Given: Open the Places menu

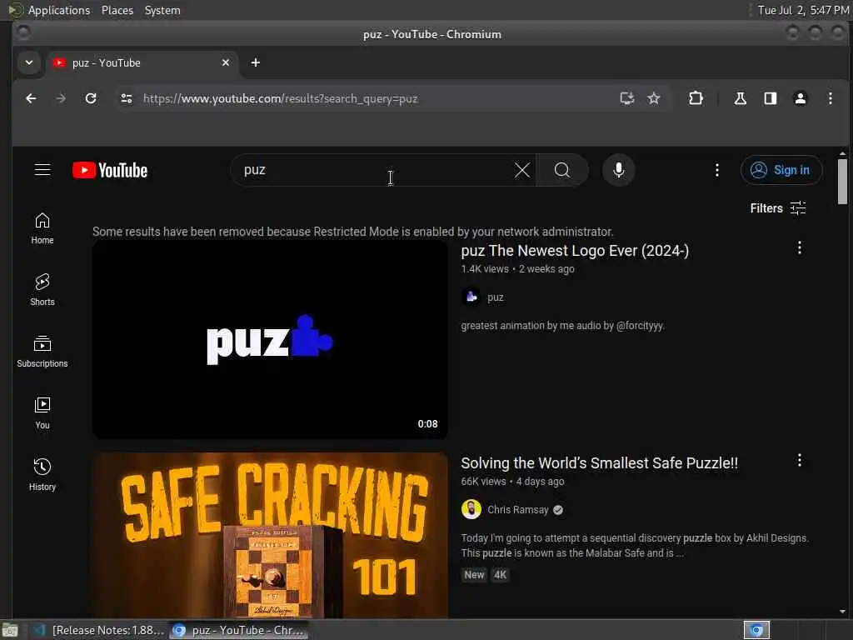Looking at the screenshot, I should [x=117, y=10].
